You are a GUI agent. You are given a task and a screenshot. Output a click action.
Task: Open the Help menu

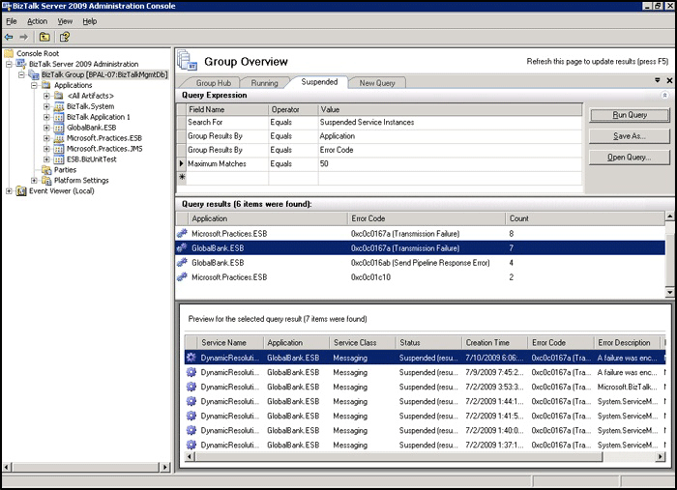click(x=89, y=21)
